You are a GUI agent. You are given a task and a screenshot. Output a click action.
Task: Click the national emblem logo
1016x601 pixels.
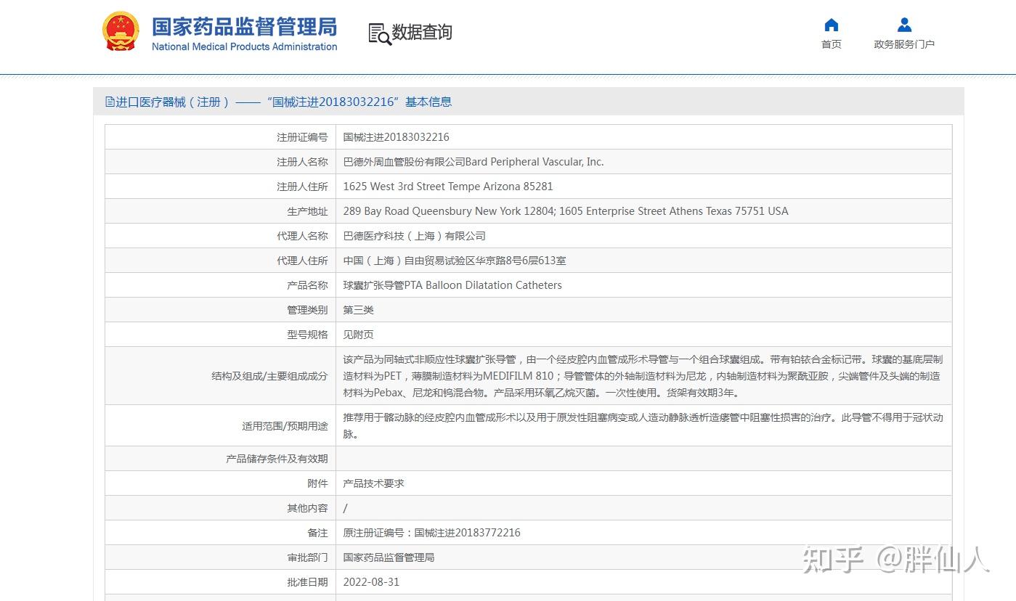pyautogui.click(x=121, y=31)
